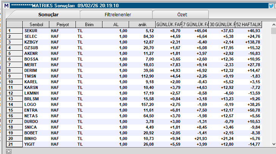Image resolution: width=276 pixels, height=154 pixels.
Task: Switch to the Sonuçlar tab
Action: tap(48, 14)
